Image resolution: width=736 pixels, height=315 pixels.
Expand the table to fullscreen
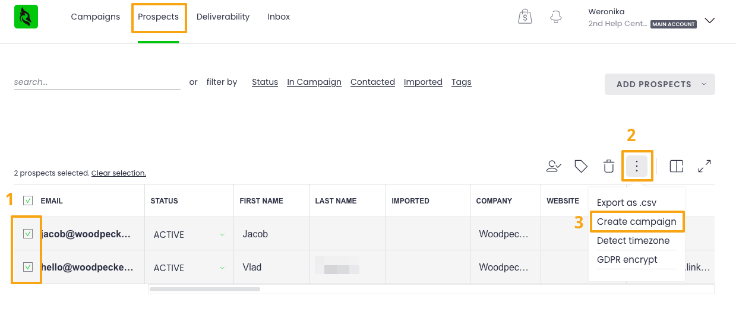point(705,166)
